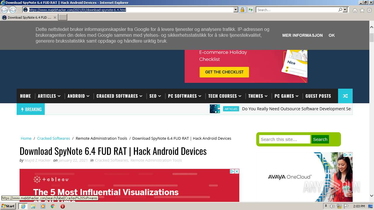The image size is (374, 210).
Task: Select the Download SpyNote 6.4 FUD tab
Action: click(x=29, y=17)
